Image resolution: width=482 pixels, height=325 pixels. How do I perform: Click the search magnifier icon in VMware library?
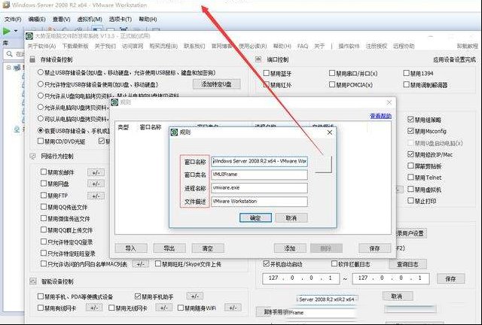(x=10, y=53)
